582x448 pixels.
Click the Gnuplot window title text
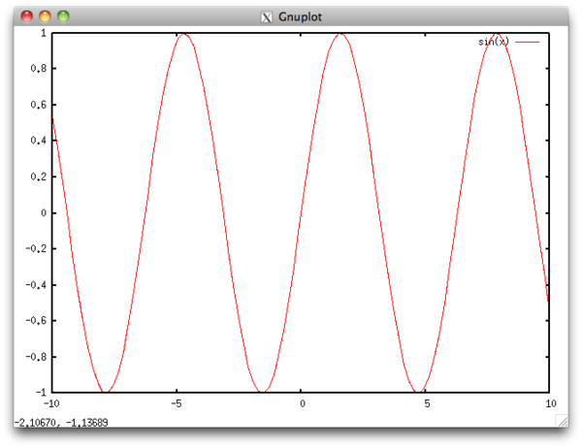click(x=300, y=17)
